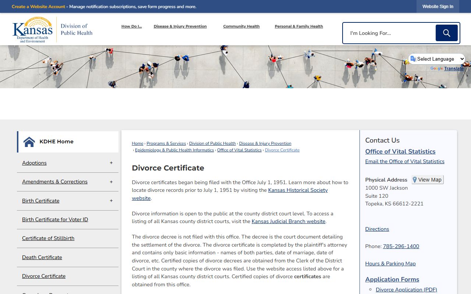Expand the Adoptions submenu plus
The height and width of the screenshot is (294, 471).
coord(111,163)
